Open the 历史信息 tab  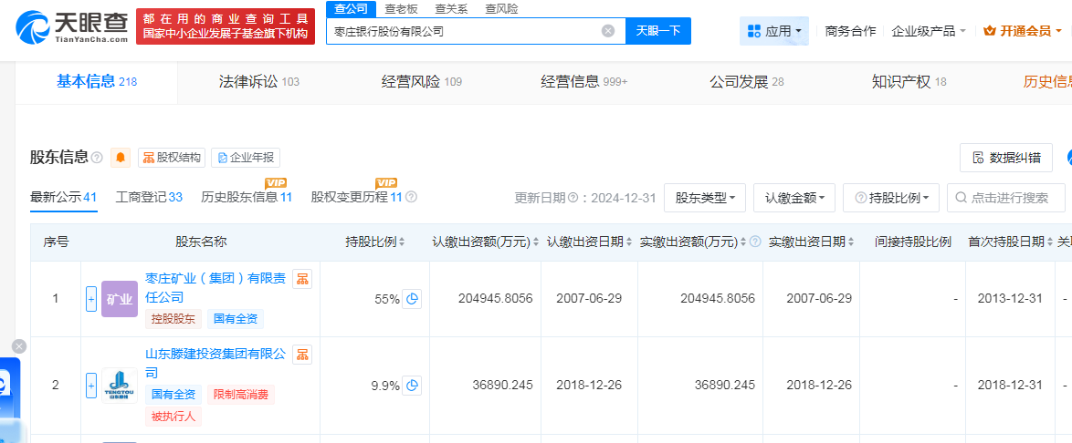click(1047, 82)
